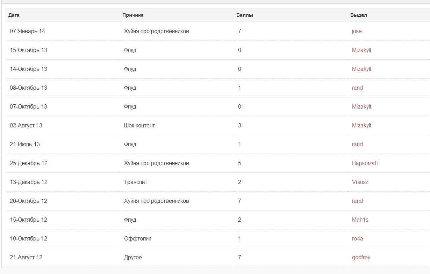Open Mizakylt link beside Шок контент
The width and height of the screenshot is (430, 274).
coord(361,126)
